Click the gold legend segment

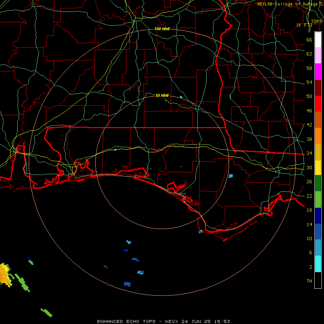tap(318, 152)
